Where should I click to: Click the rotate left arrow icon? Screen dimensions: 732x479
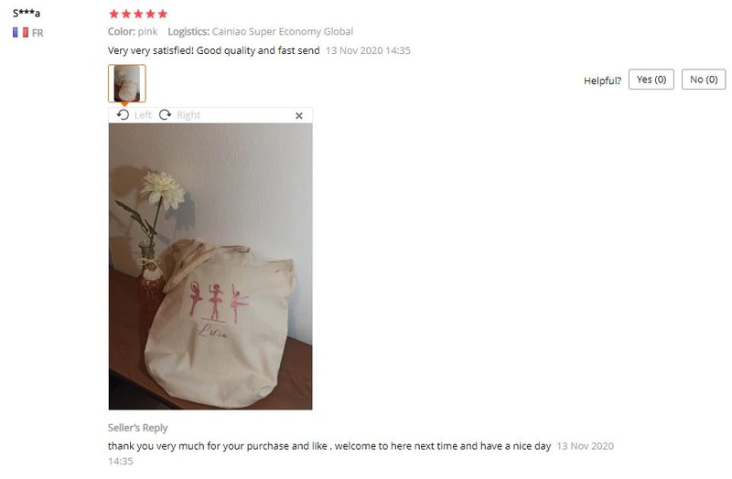coord(123,115)
